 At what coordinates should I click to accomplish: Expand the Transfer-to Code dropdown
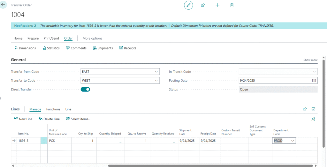[156, 81]
